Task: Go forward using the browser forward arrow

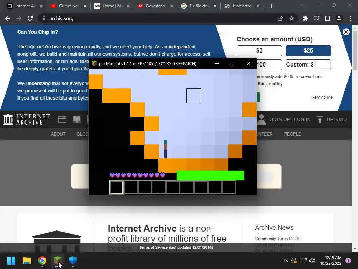Action: [x=19, y=19]
